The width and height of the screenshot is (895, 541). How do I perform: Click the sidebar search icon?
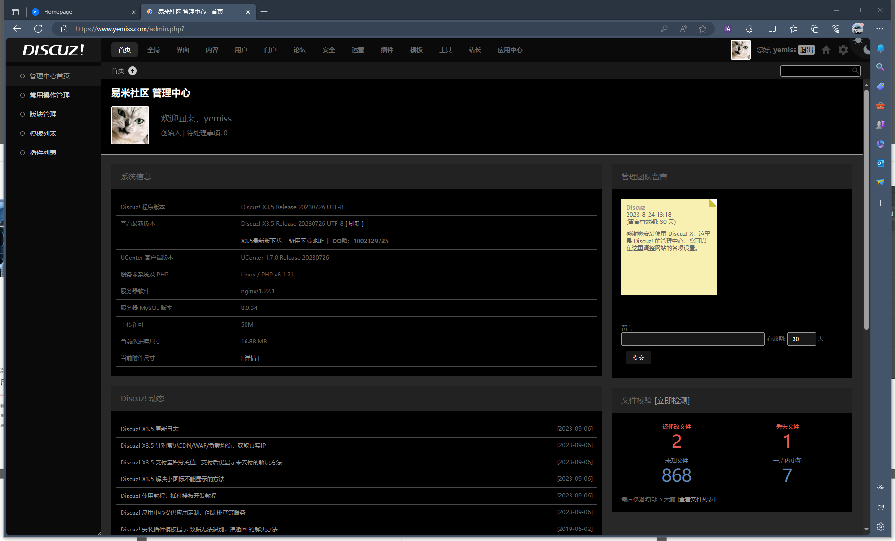click(881, 67)
